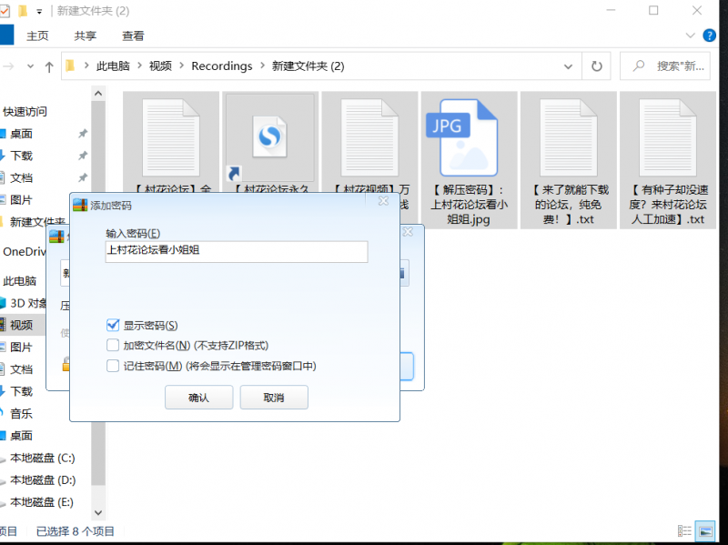This screenshot has height=545, width=728.
Task: Toggle the 显示密码 checkbox
Action: 113,325
